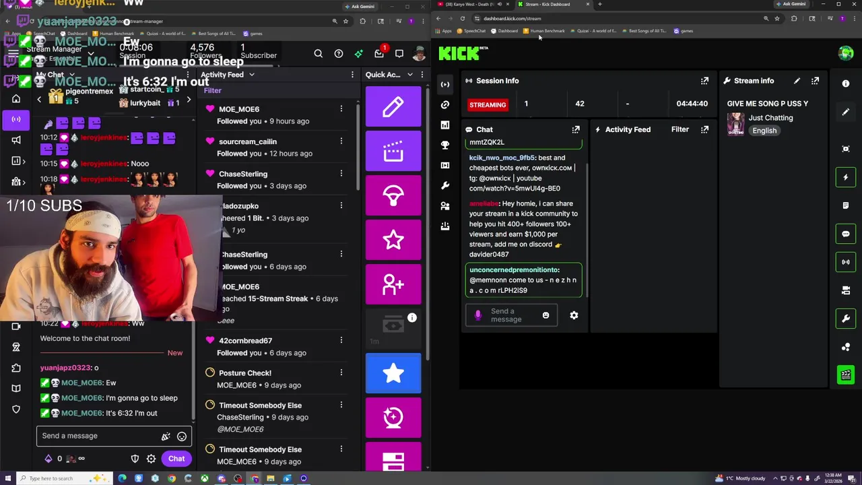Edit Kick Stream info with pencil icon

tap(797, 81)
